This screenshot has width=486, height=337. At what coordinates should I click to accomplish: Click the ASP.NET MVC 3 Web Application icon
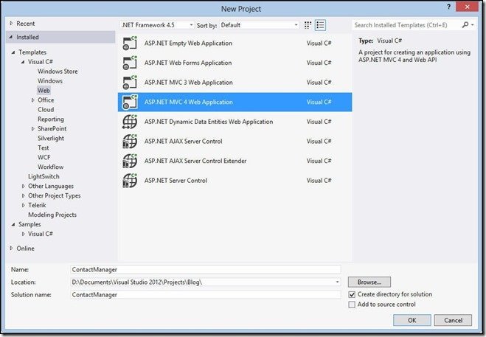[130, 83]
